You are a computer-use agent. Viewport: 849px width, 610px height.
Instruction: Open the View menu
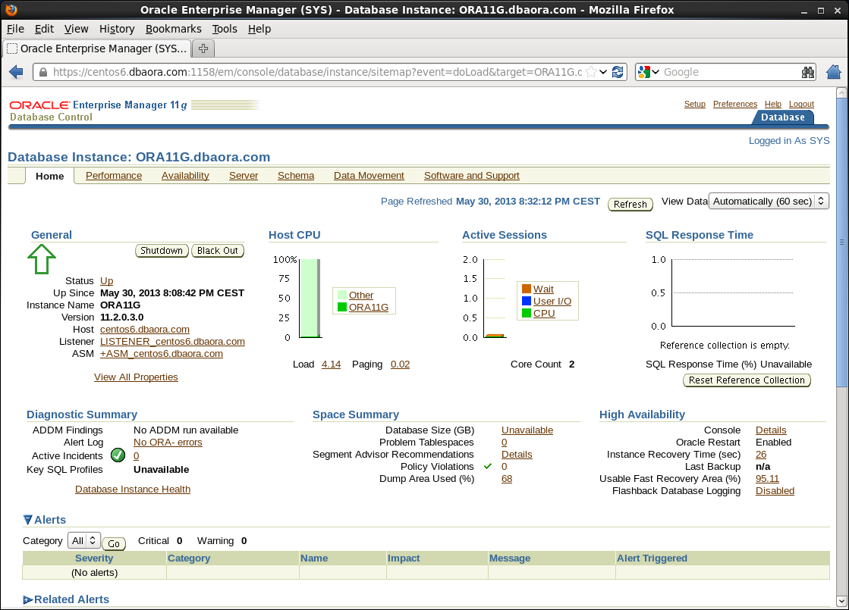click(76, 29)
